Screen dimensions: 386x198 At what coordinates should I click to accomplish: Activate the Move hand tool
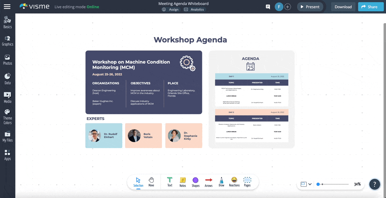coord(151,182)
